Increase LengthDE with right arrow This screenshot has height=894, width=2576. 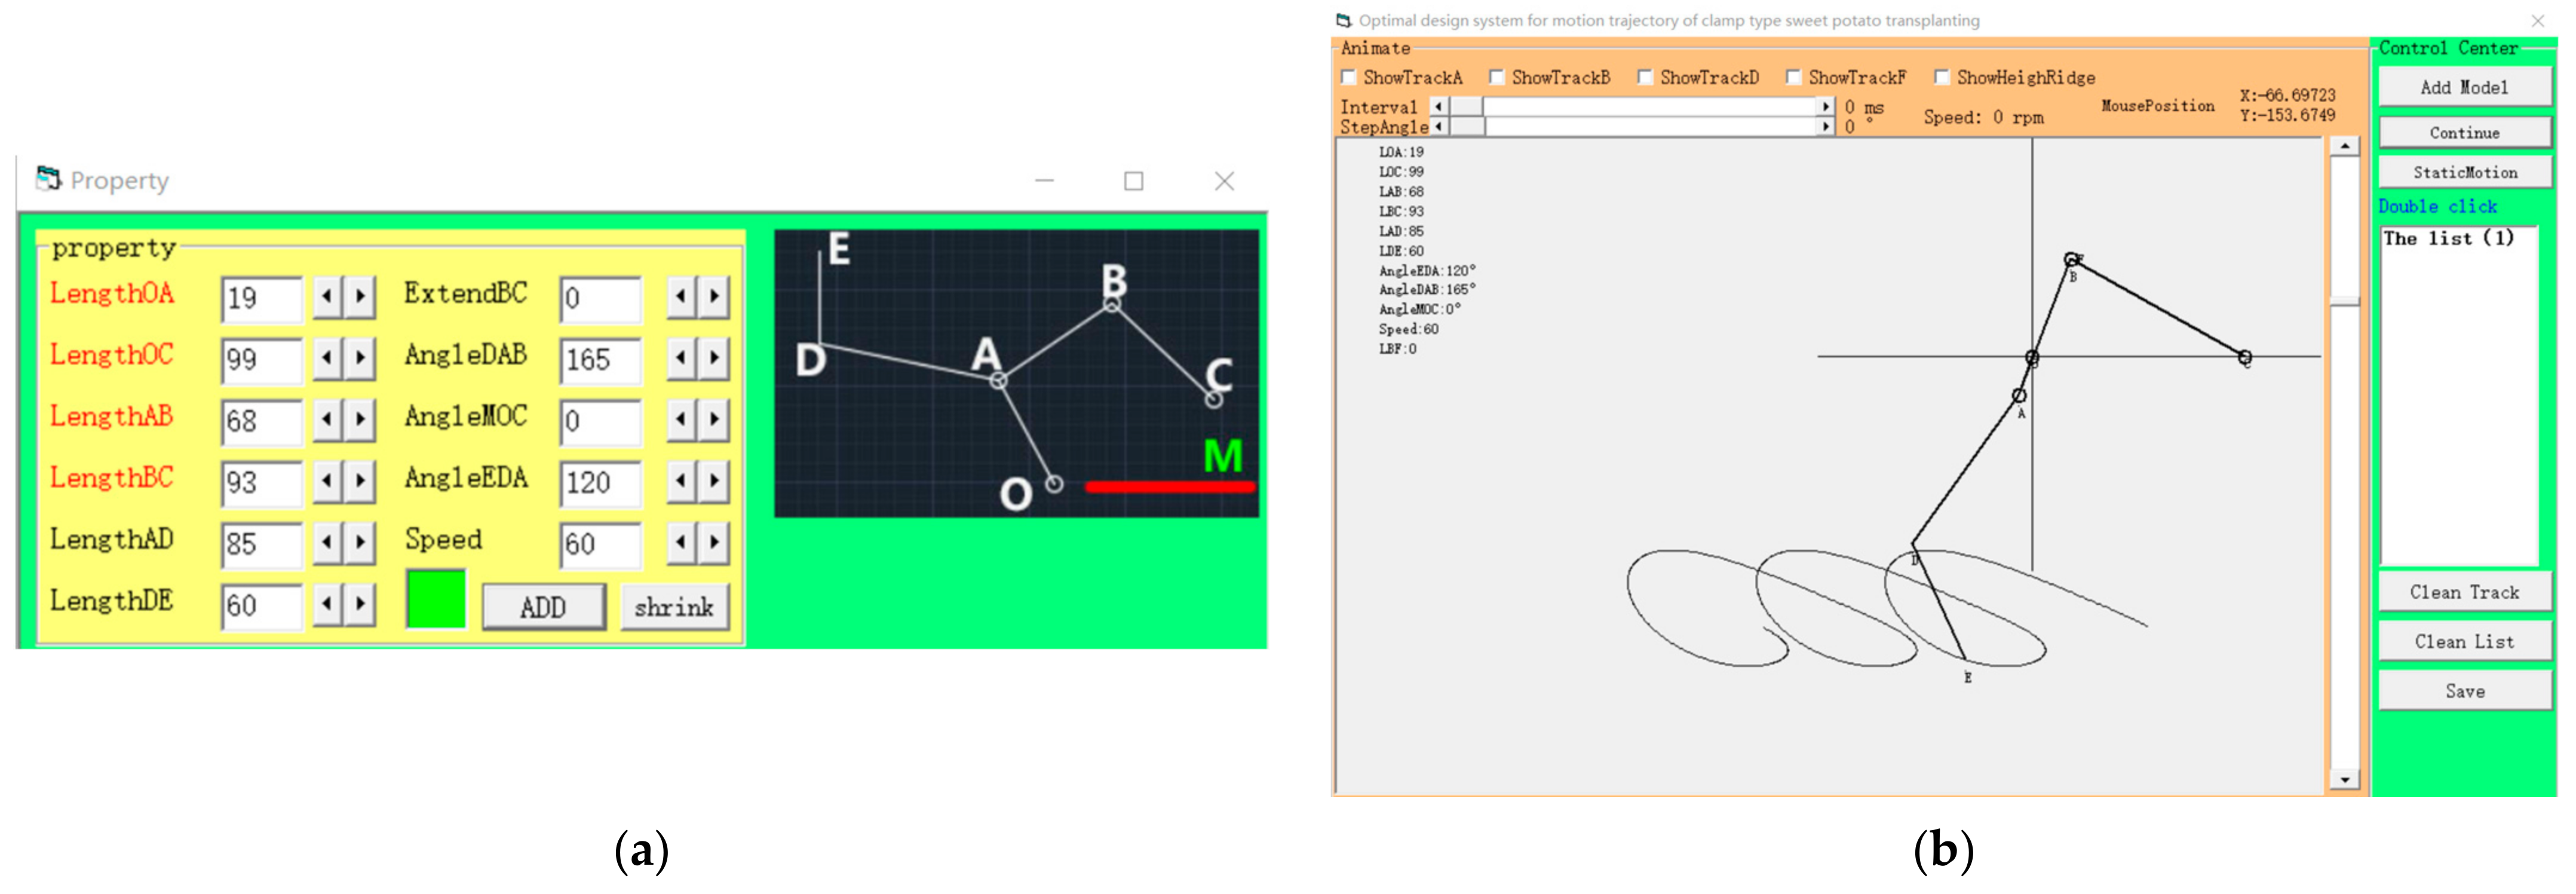point(360,604)
